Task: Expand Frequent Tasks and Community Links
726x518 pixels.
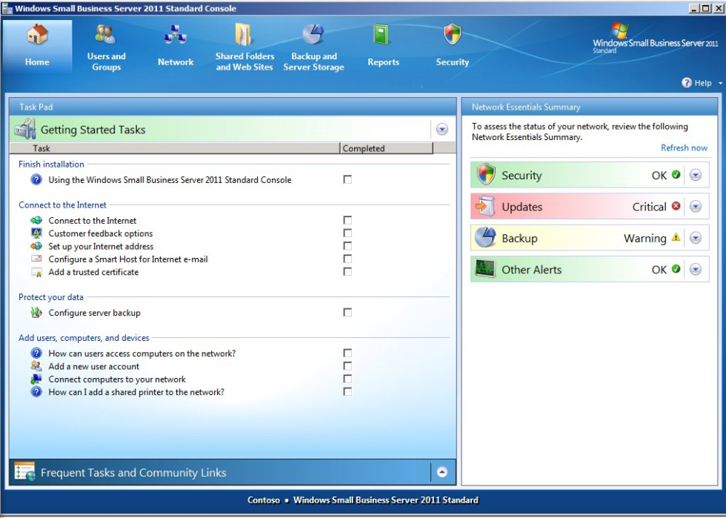Action: click(442, 472)
